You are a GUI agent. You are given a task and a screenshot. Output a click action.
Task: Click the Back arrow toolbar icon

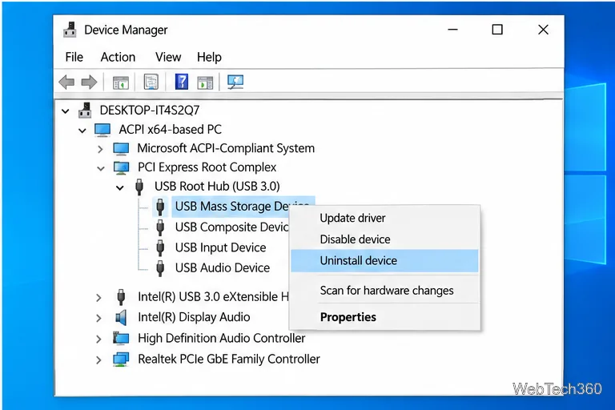66,82
